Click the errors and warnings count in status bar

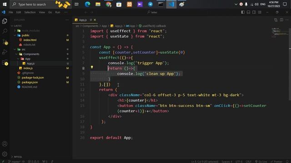(33, 162)
